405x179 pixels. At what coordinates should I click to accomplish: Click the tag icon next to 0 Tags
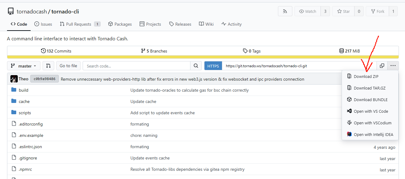point(245,51)
